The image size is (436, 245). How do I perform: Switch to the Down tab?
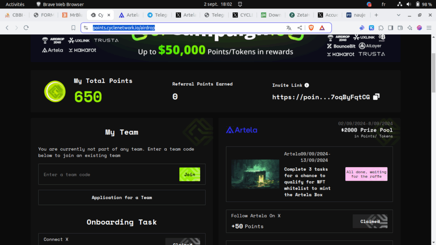pyautogui.click(x=271, y=15)
